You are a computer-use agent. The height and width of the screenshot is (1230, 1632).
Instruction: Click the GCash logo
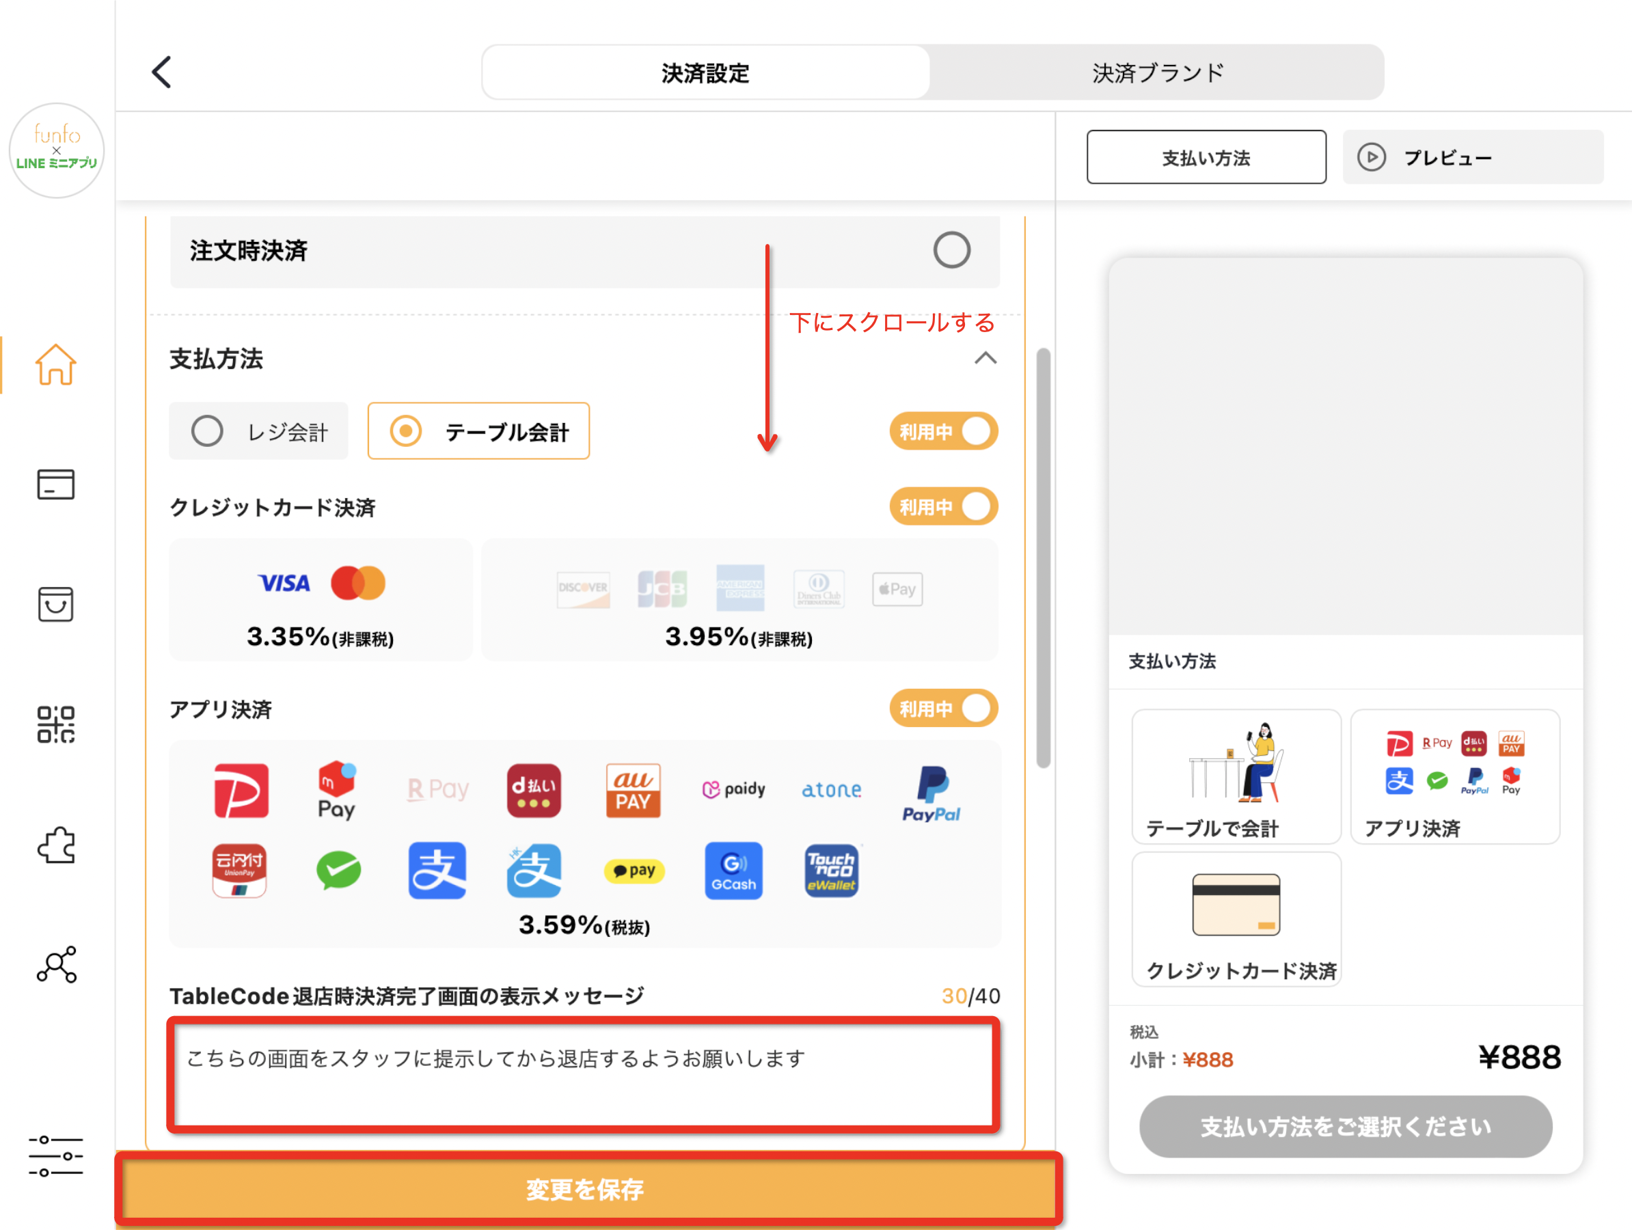(x=733, y=871)
